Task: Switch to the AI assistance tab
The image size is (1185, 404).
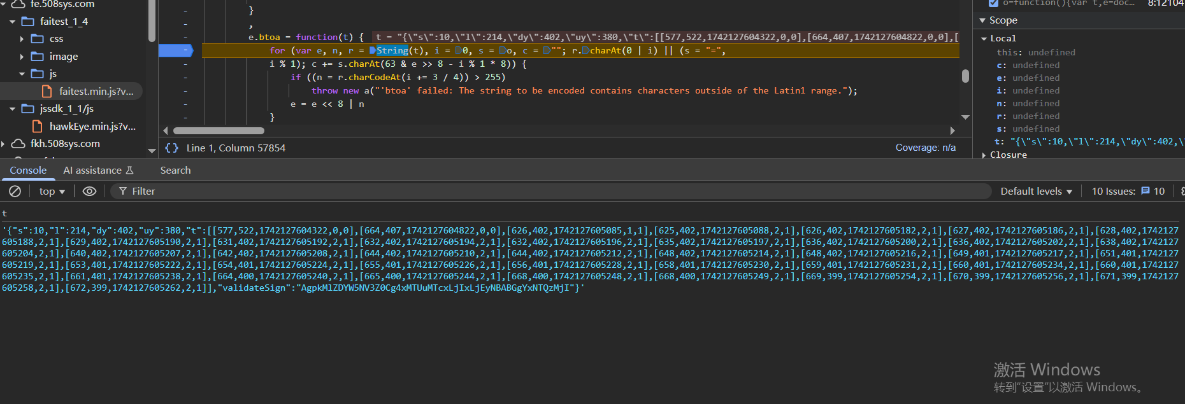Action: tap(98, 171)
